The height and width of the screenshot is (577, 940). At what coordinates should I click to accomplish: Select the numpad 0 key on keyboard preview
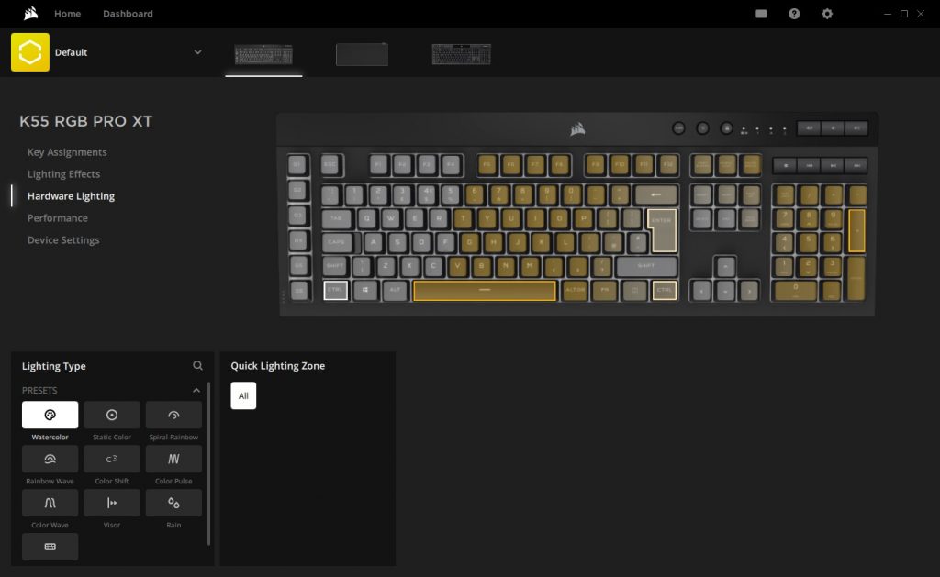[x=796, y=290]
